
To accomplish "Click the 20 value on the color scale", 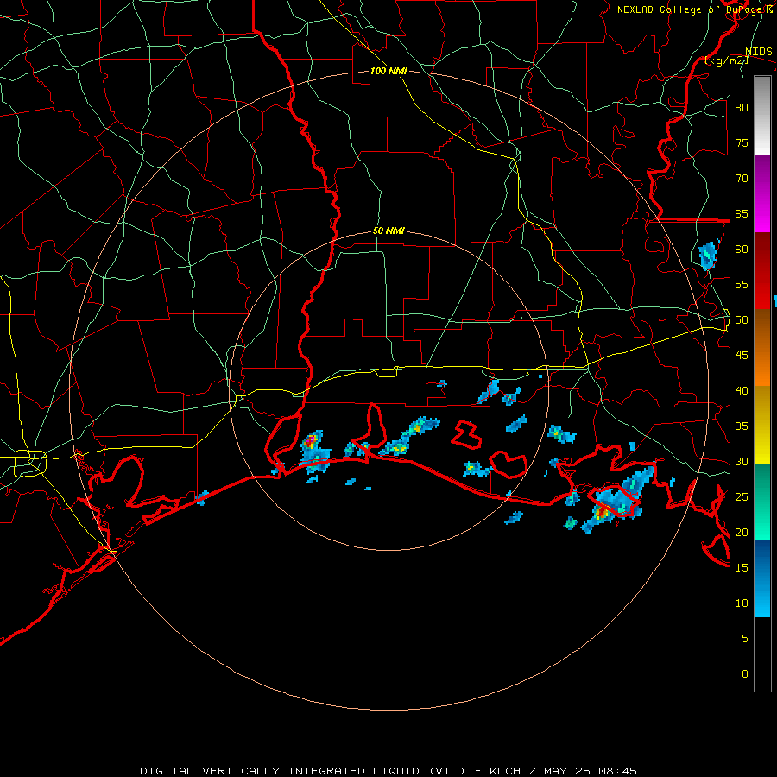I will (742, 532).
